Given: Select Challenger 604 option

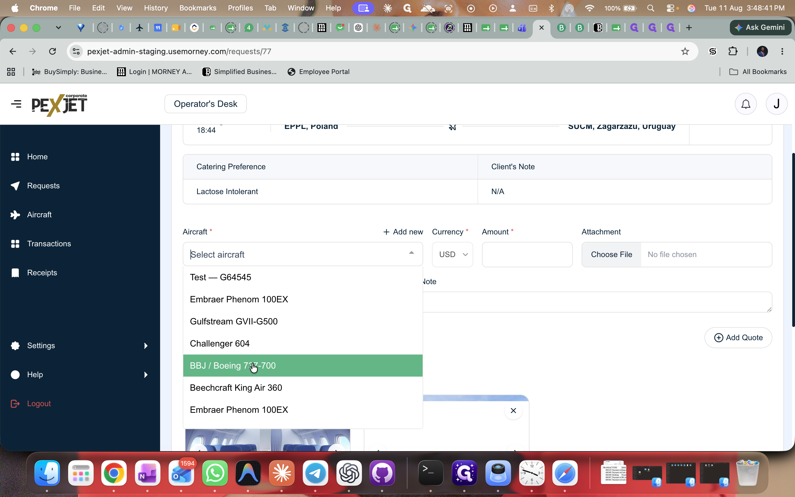Looking at the screenshot, I should (x=303, y=343).
